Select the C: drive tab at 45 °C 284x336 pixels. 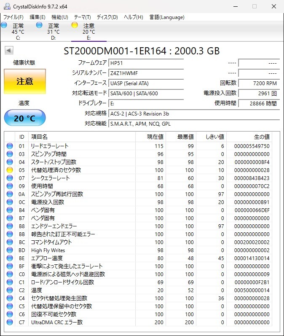point(18,32)
